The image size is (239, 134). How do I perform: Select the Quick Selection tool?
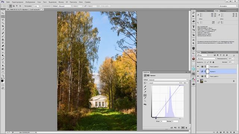point(3,23)
